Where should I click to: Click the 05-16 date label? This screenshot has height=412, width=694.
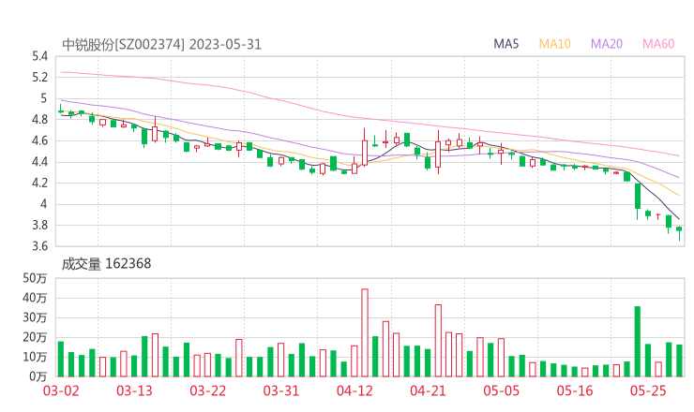coord(575,390)
